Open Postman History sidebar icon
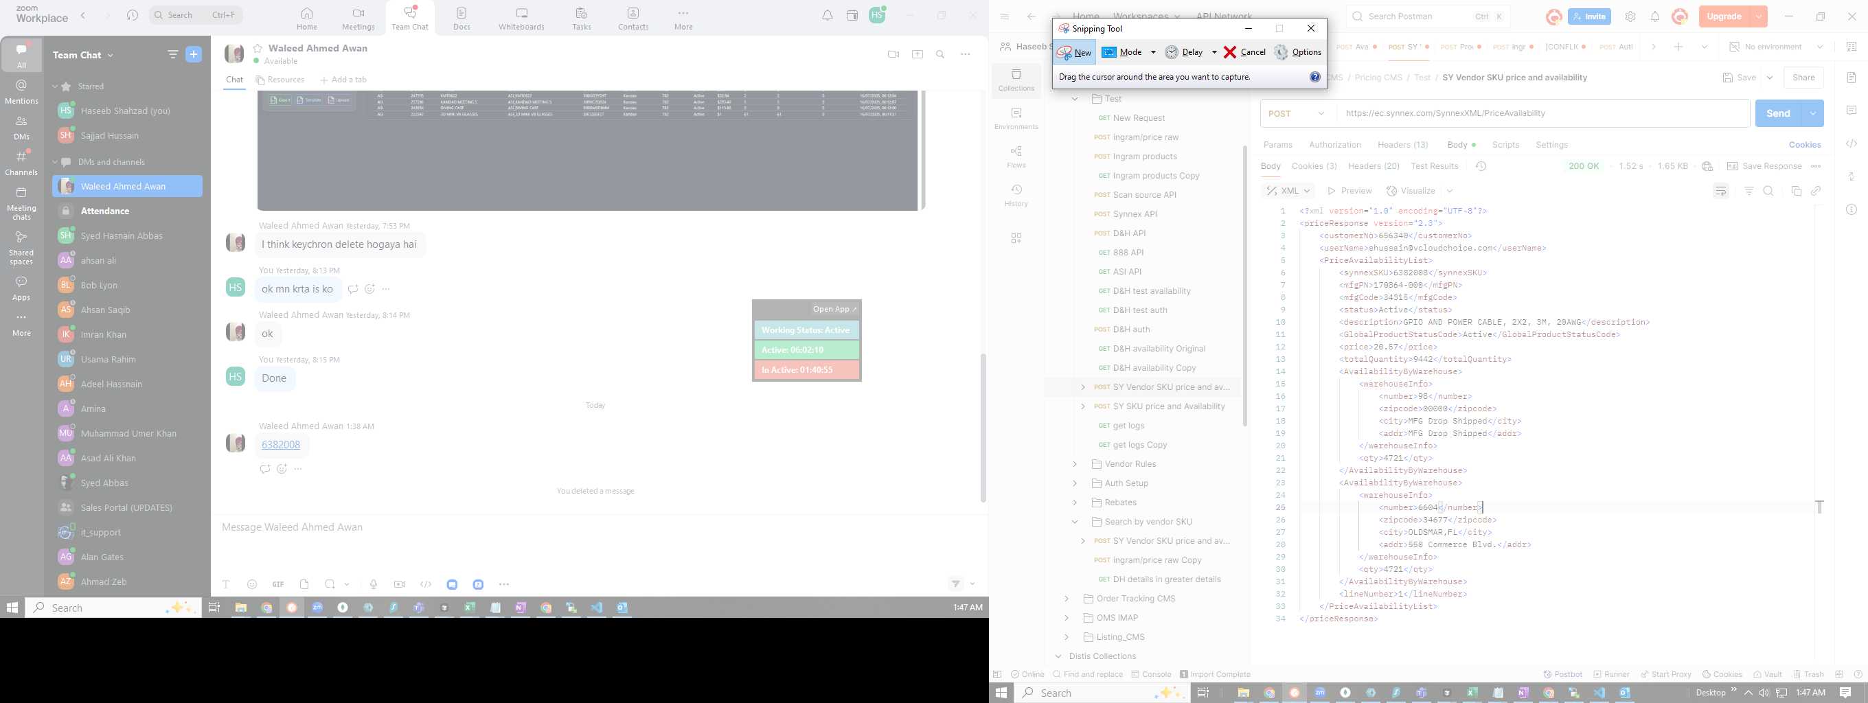This screenshot has height=703, width=1868. coord(1016,195)
